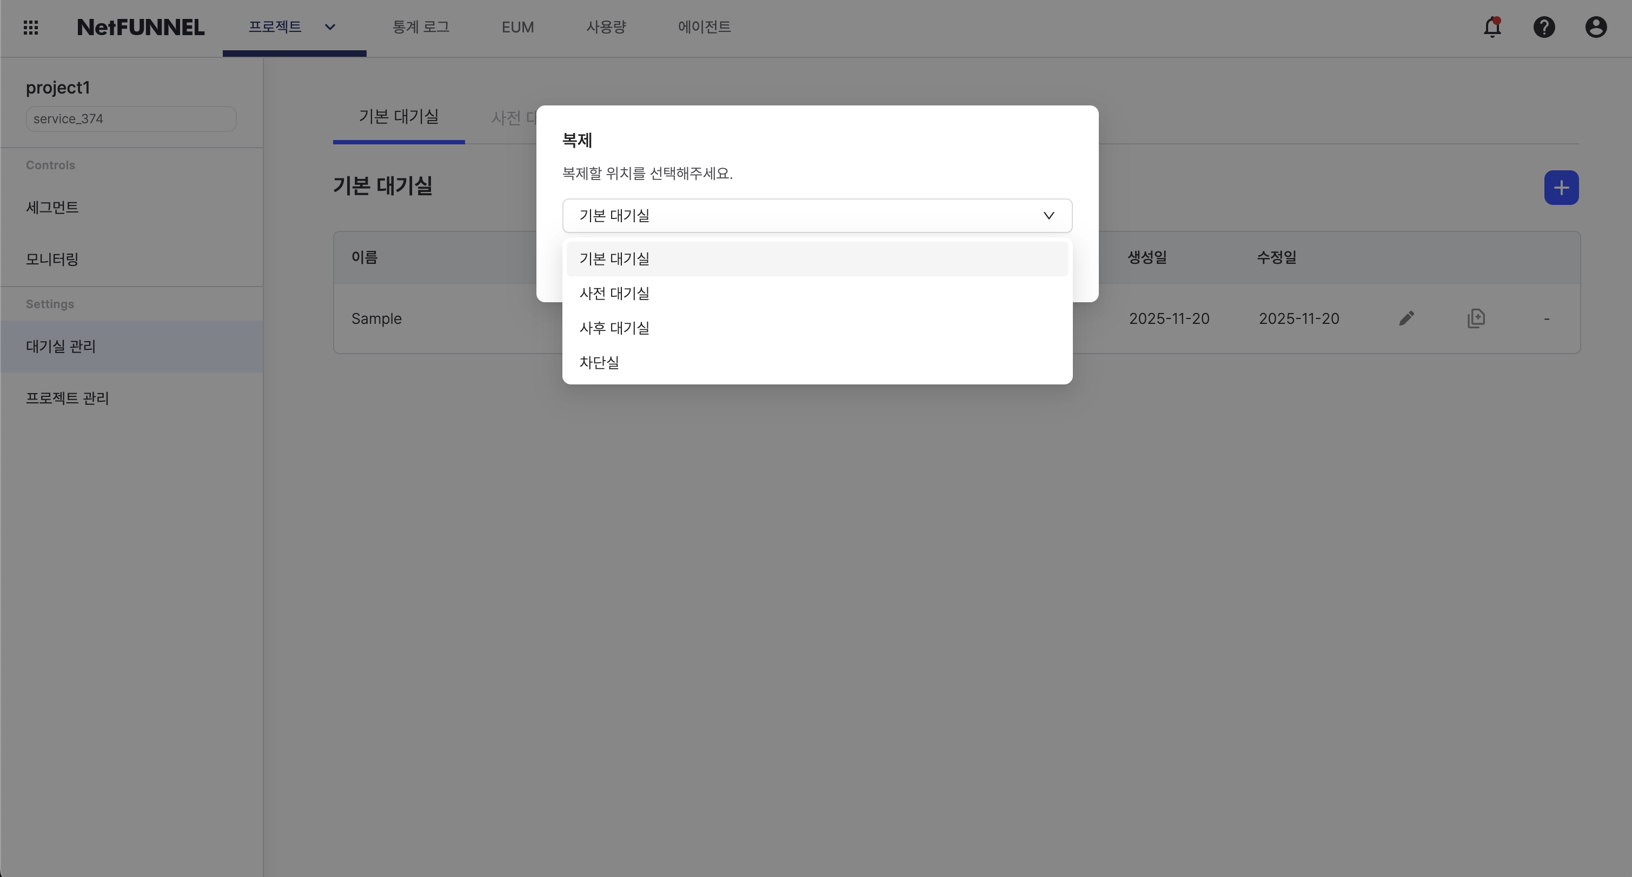Edit the Sample waiting room with pencil icon
The image size is (1632, 877).
pos(1407,318)
